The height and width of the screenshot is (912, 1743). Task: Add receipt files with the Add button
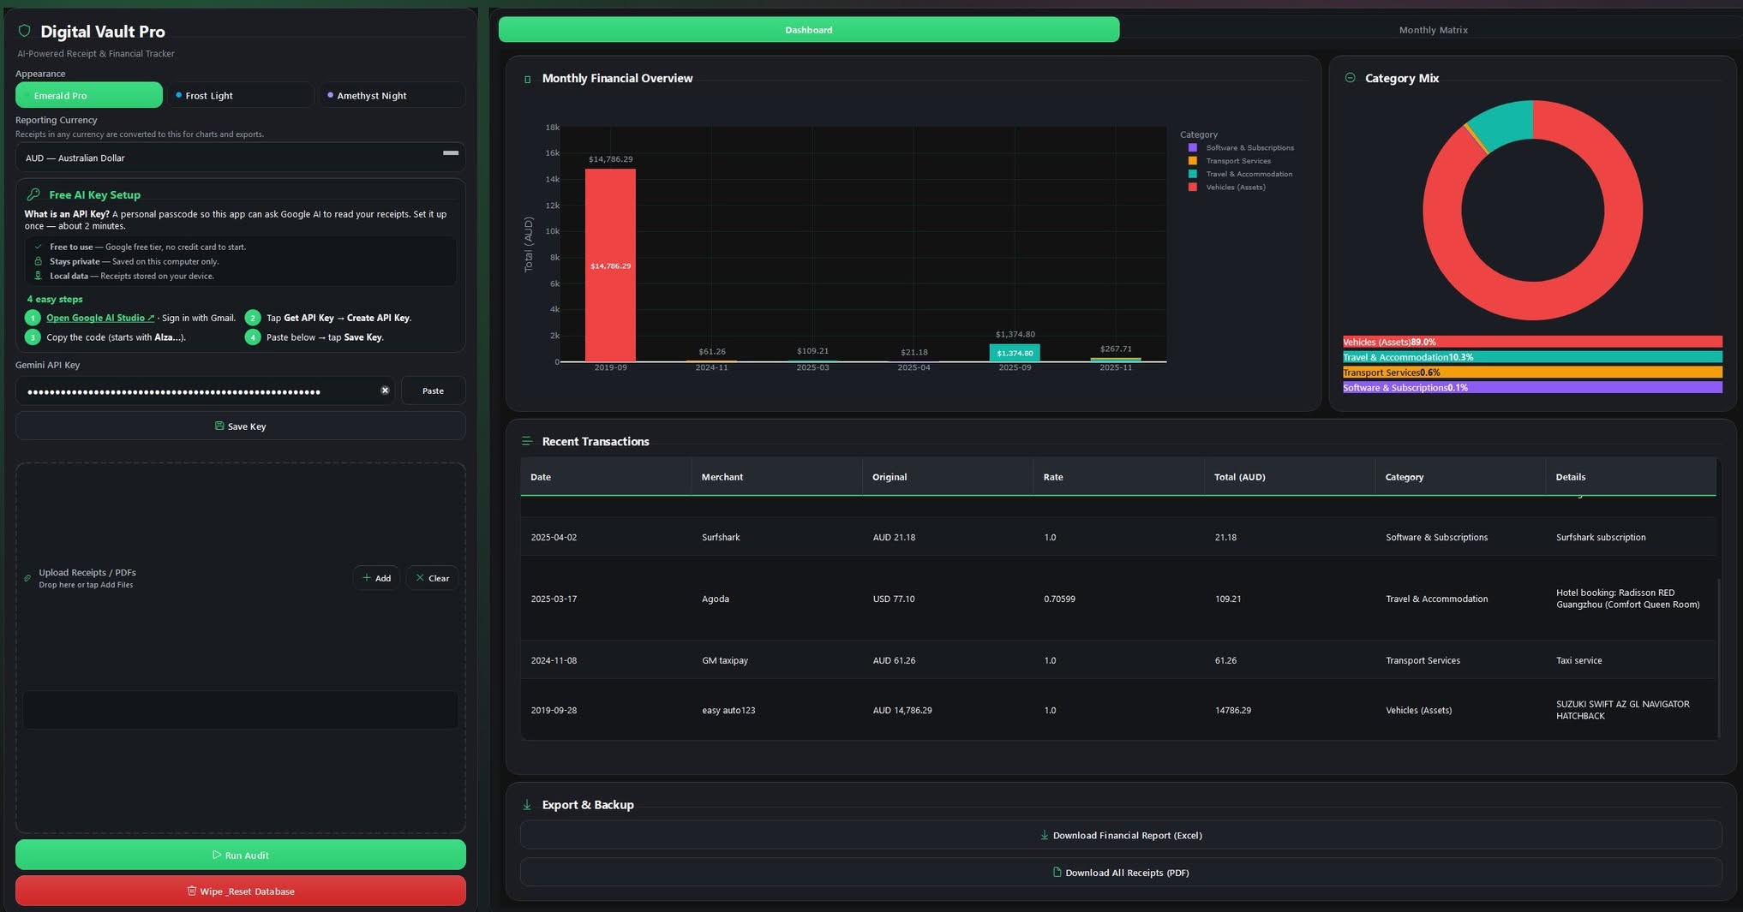click(x=376, y=578)
